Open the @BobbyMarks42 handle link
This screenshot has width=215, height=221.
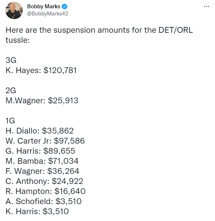48,14
